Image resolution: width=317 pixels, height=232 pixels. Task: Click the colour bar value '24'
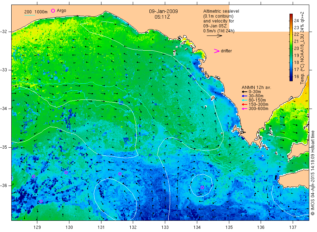click(296, 20)
